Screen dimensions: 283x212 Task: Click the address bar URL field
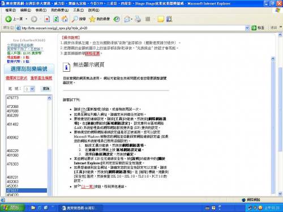click(x=131, y=28)
